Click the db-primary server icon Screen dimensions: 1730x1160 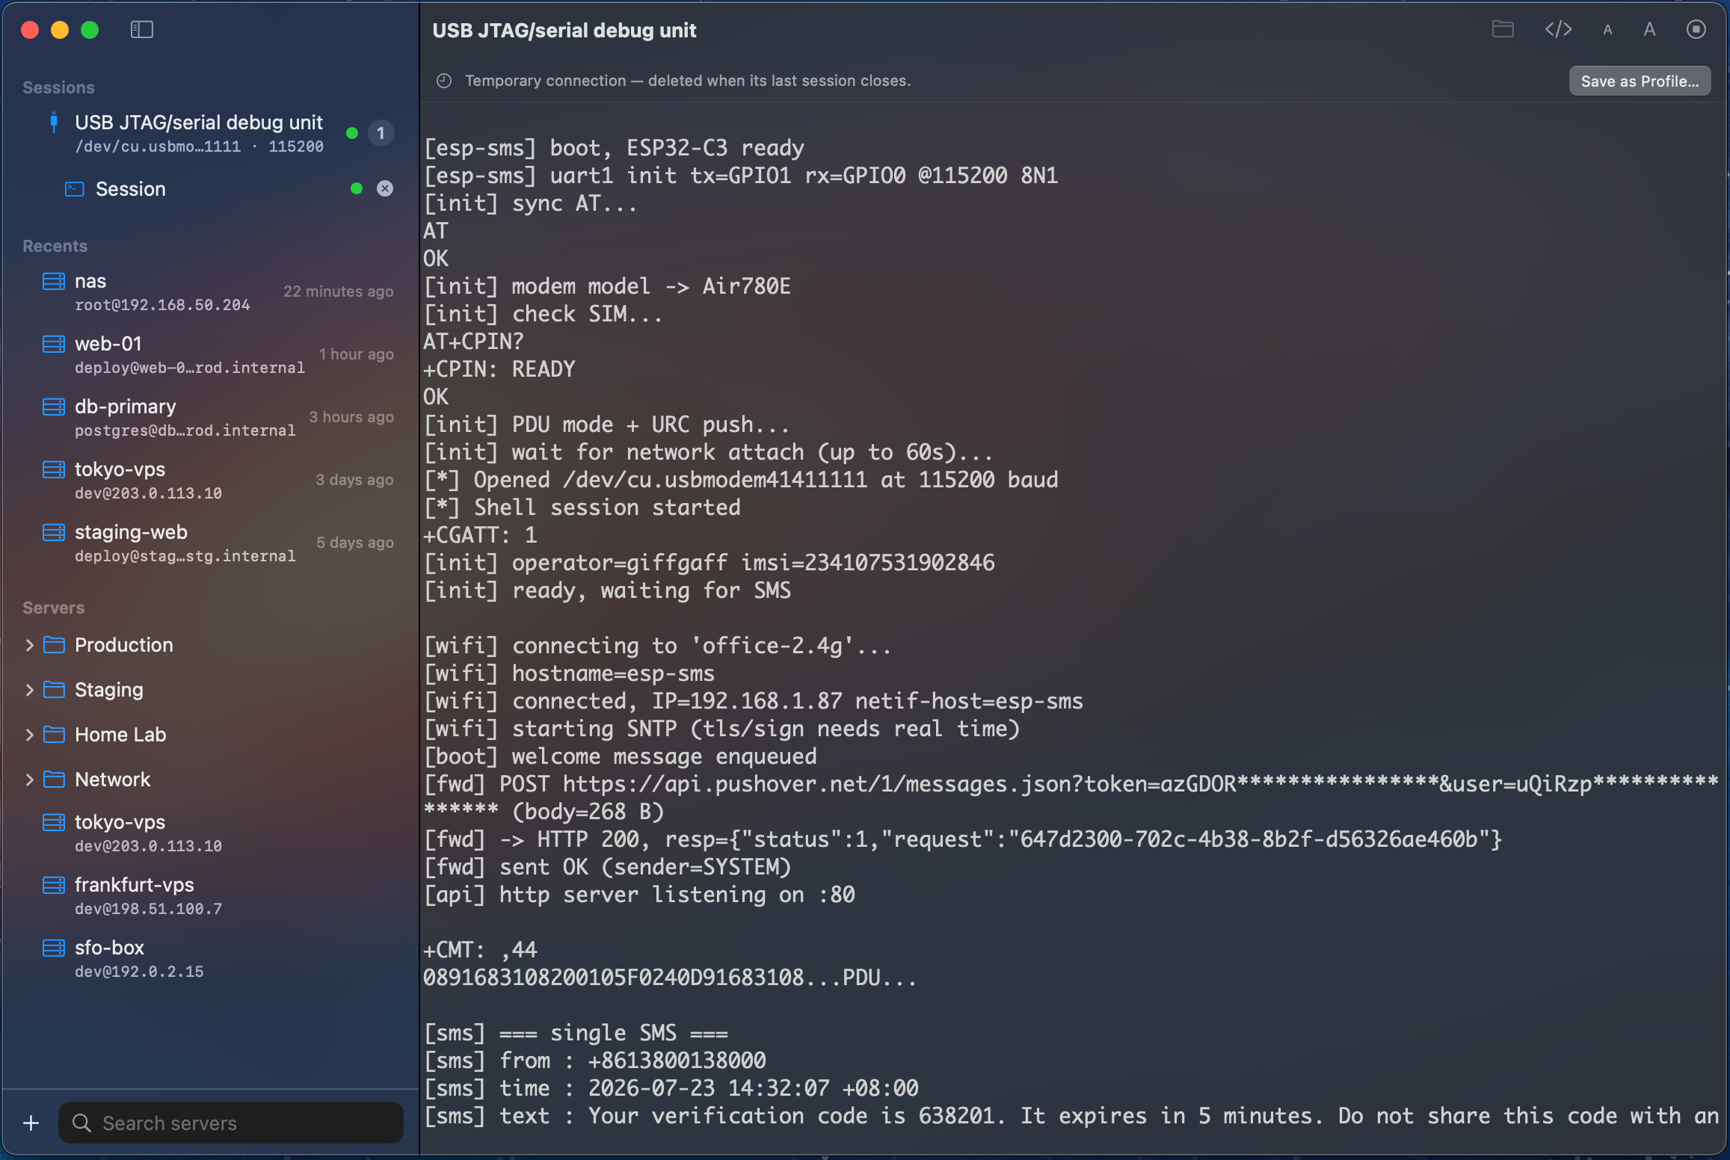tap(53, 407)
